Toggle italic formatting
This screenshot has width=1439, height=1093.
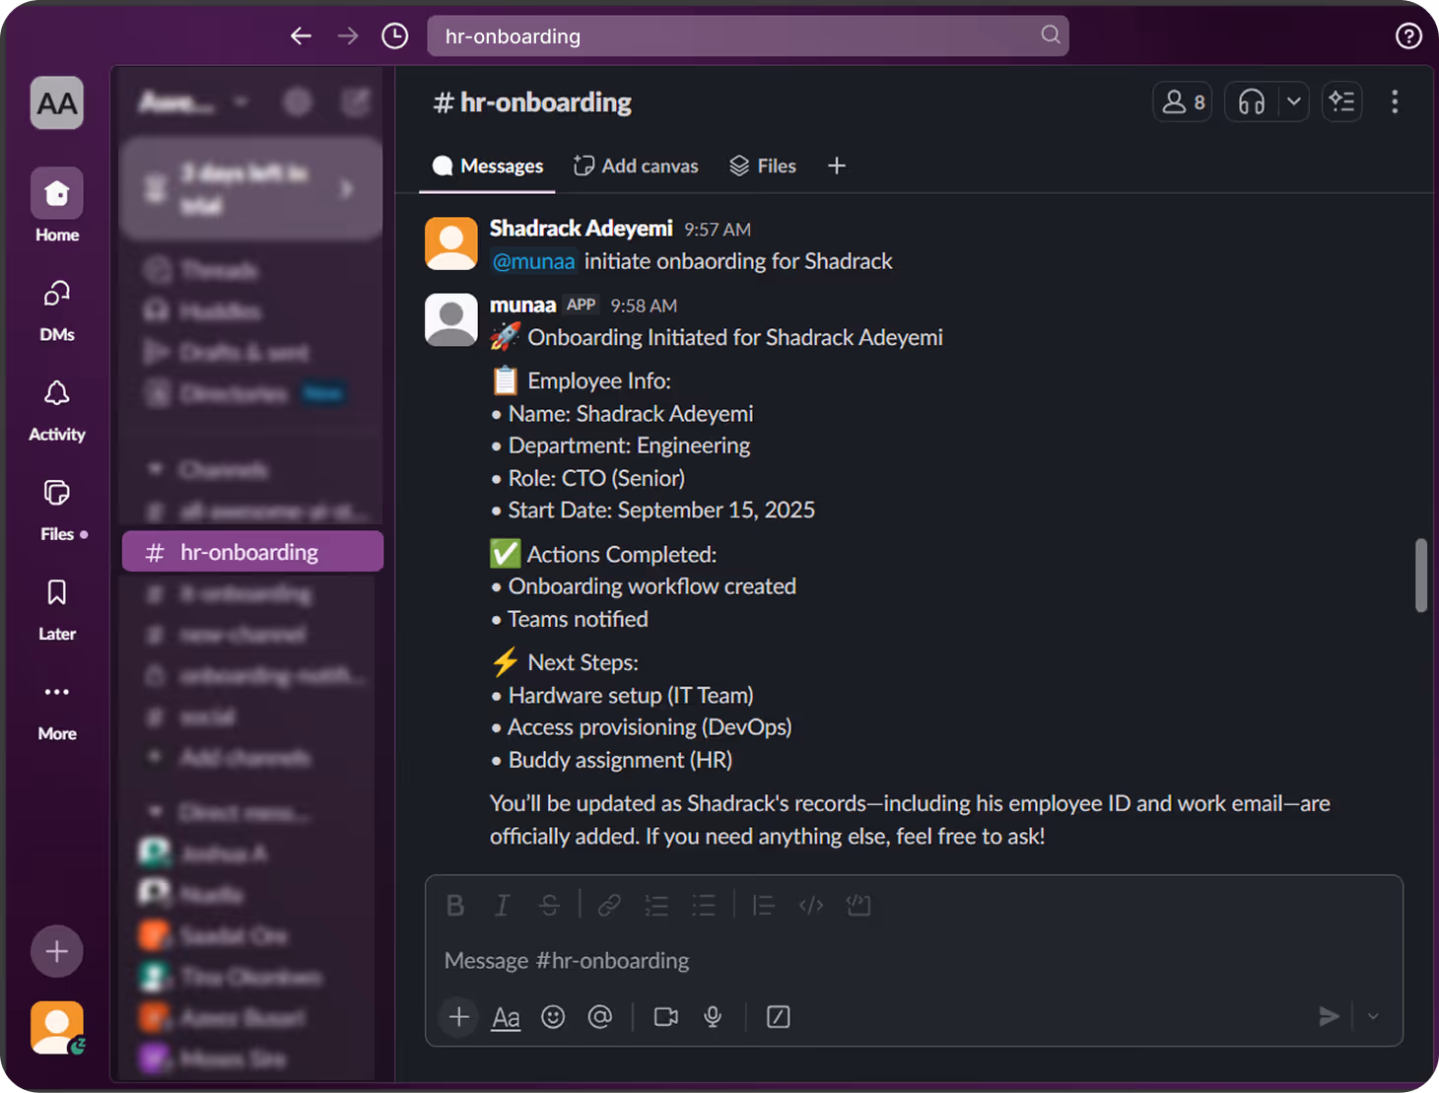point(502,905)
